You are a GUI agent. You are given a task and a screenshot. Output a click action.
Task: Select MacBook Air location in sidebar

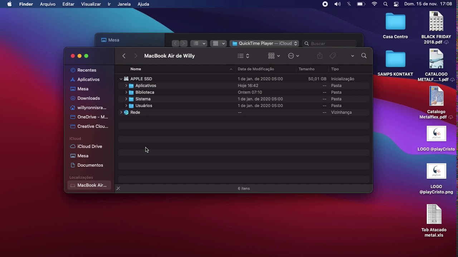point(89,185)
